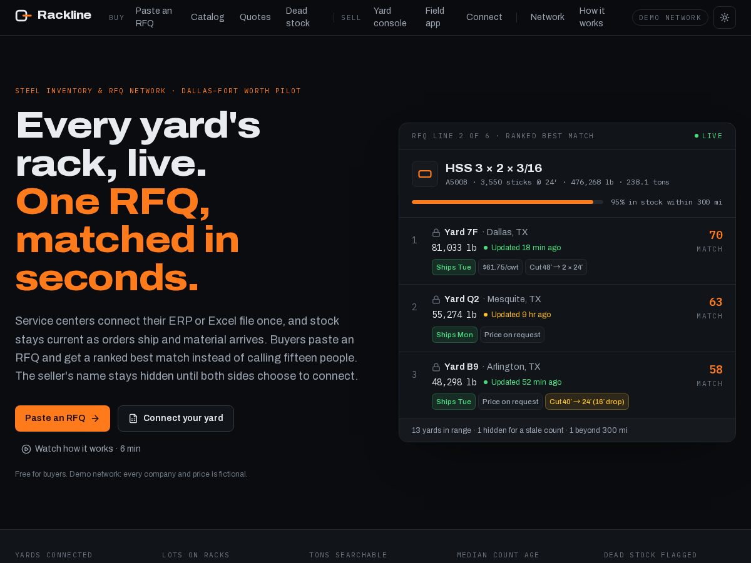Viewport: 751px width, 563px height.
Task: Click the RFQ LINE 2 OF 6 header
Action: (503, 136)
